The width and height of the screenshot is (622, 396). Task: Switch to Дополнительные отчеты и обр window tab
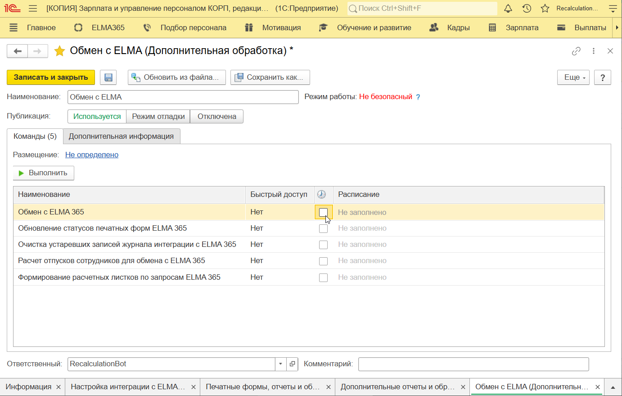click(398, 387)
